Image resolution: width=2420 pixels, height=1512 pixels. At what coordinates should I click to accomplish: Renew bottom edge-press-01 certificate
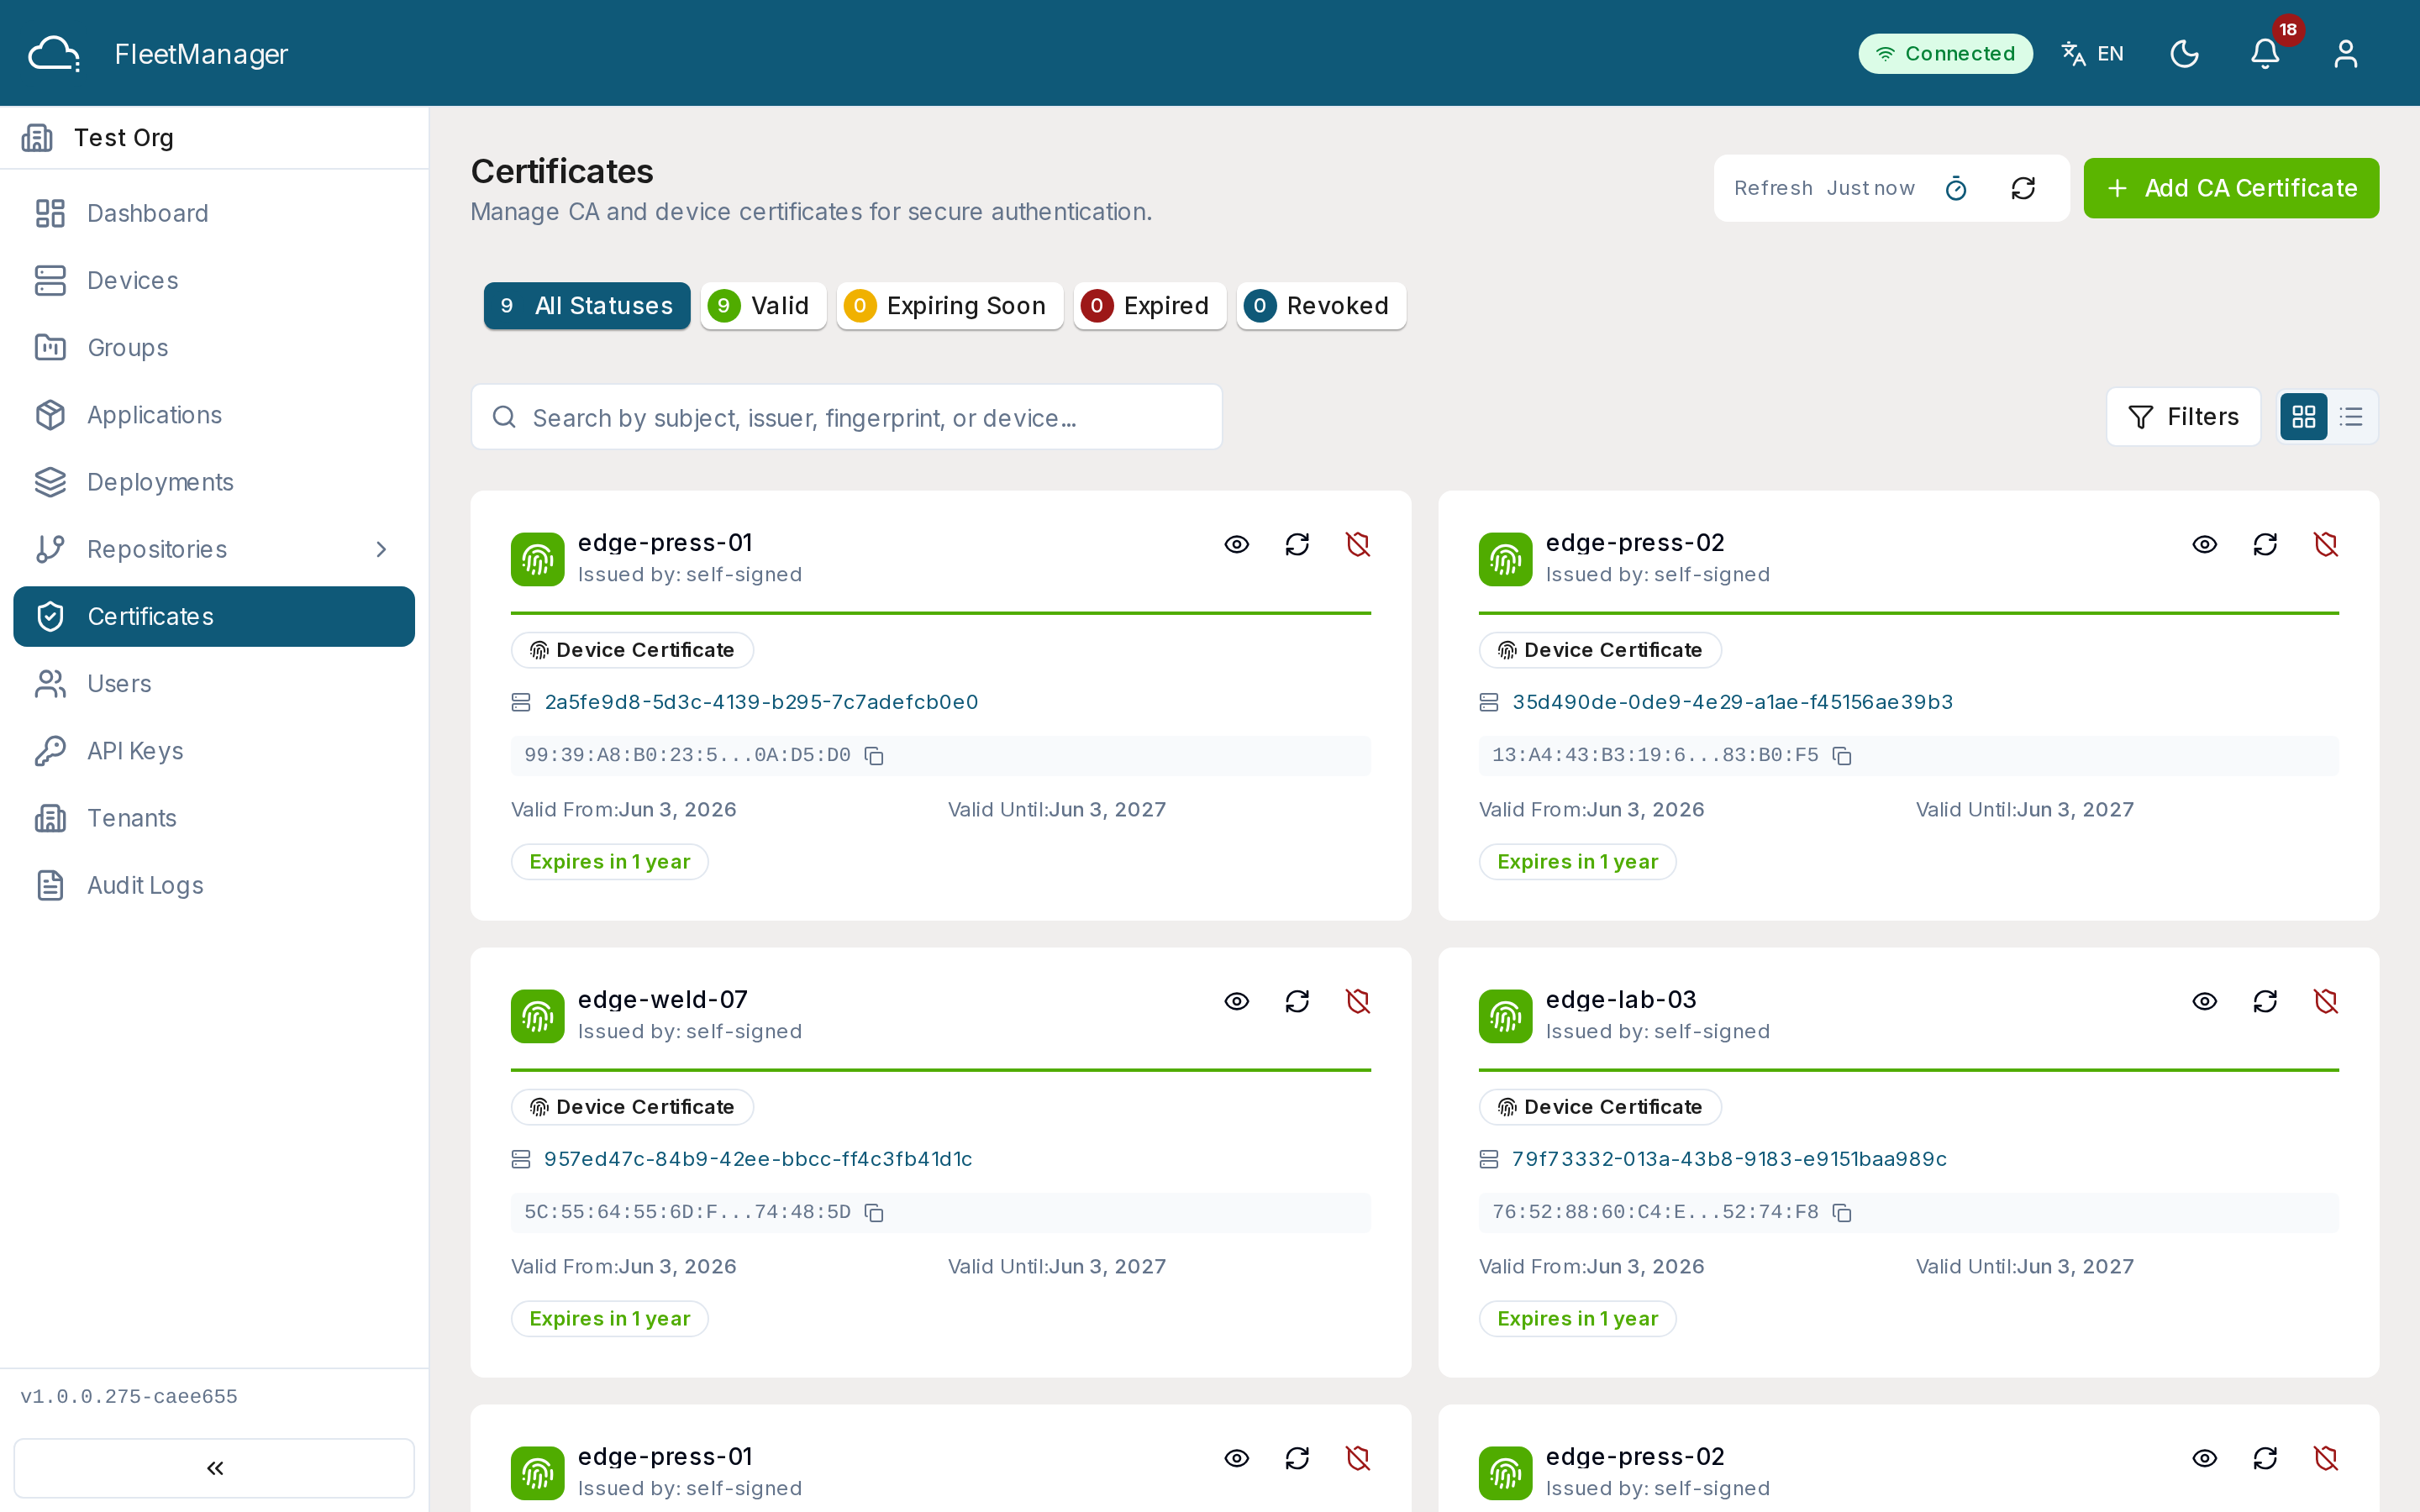click(x=1297, y=1458)
